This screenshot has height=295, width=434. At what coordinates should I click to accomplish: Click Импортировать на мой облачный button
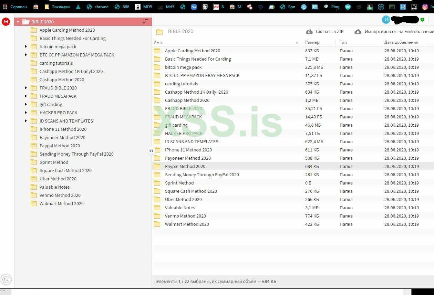[x=399, y=32]
